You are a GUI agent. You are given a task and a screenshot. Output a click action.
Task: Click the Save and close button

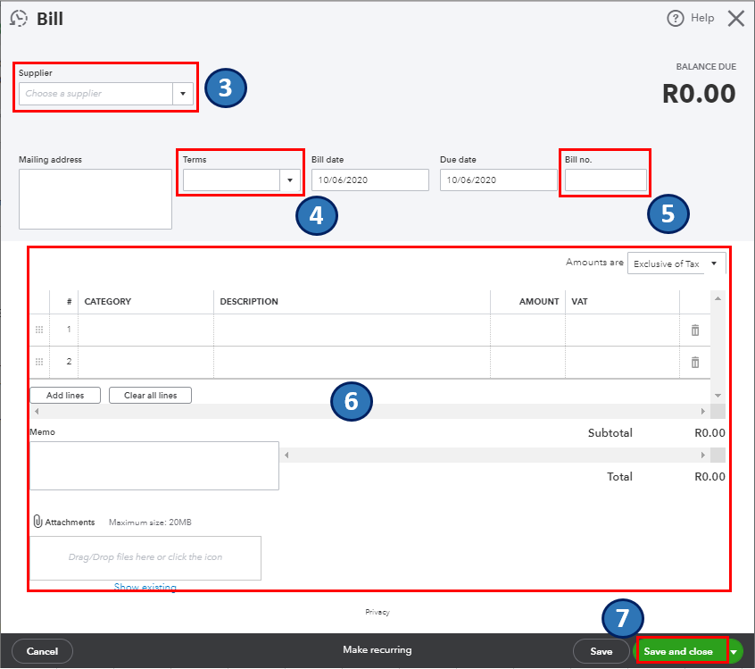coord(678,651)
